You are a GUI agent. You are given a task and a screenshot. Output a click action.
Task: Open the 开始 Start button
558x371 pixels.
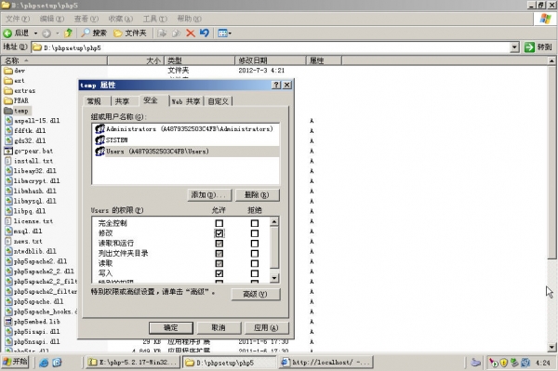click(15, 362)
